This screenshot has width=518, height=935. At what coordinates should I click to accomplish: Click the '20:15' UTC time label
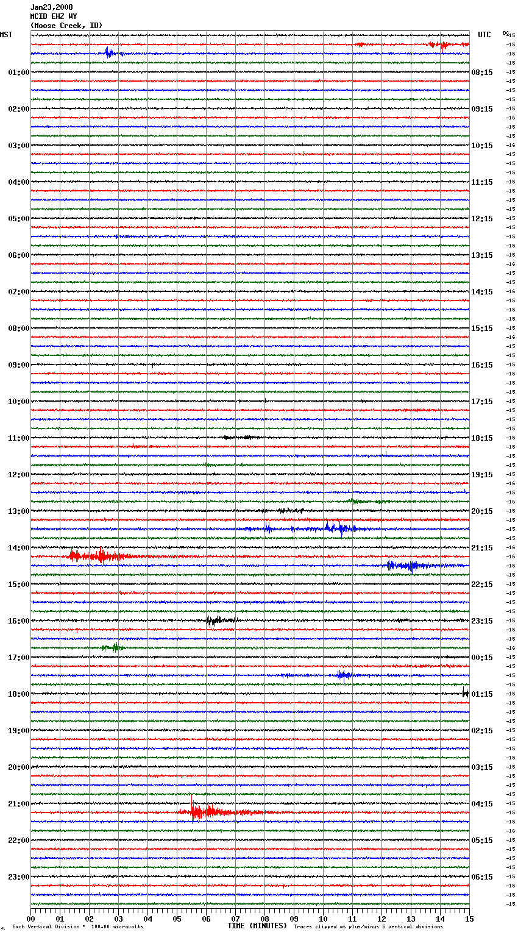482,511
